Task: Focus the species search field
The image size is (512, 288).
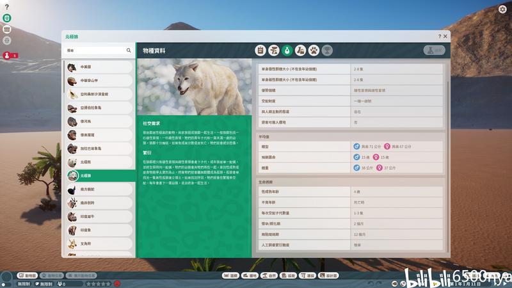Action: tap(99, 51)
